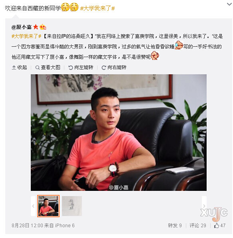Click the iPhone 6 source link
This screenshot has height=238, width=233.
pos(65,226)
